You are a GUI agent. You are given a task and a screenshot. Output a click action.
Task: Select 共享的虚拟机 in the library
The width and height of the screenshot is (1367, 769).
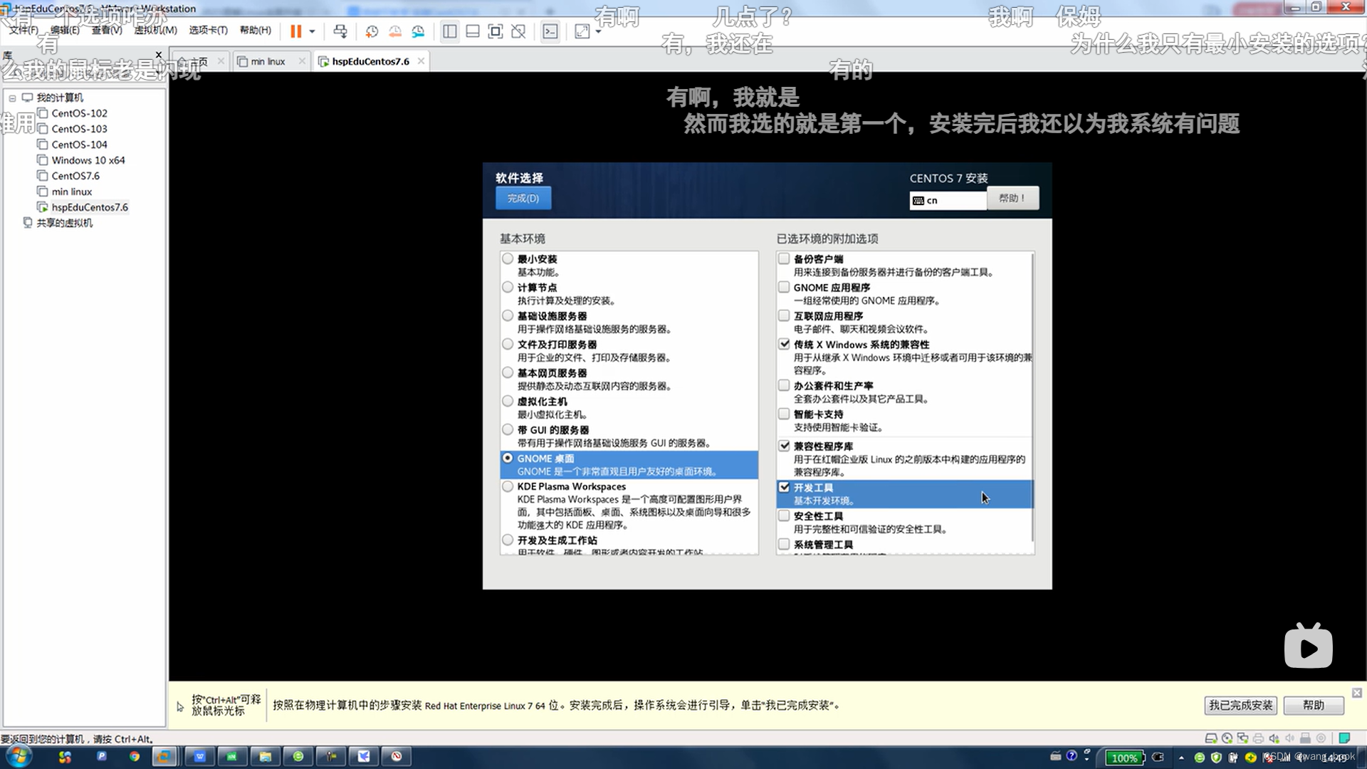[x=64, y=223]
